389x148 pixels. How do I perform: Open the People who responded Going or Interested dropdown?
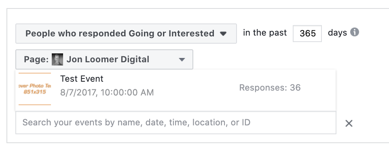click(x=126, y=34)
